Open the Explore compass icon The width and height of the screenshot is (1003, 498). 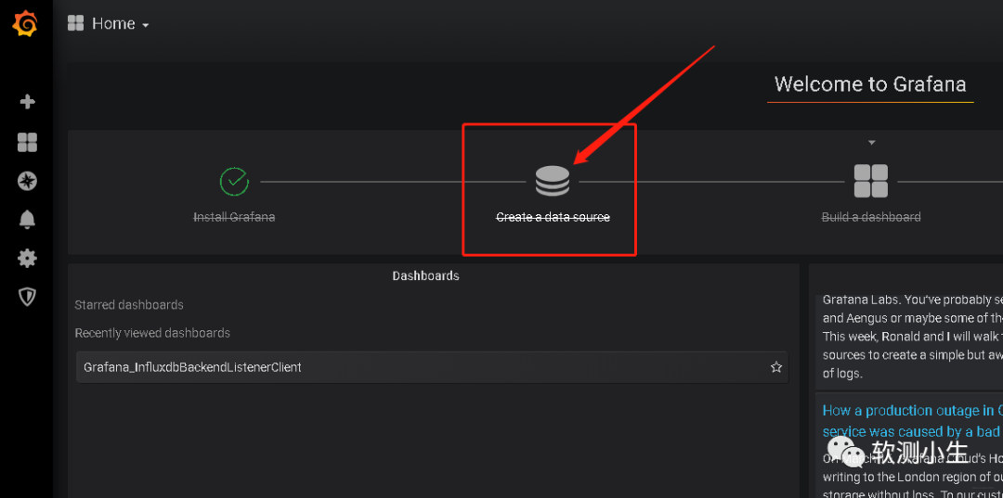[27, 182]
